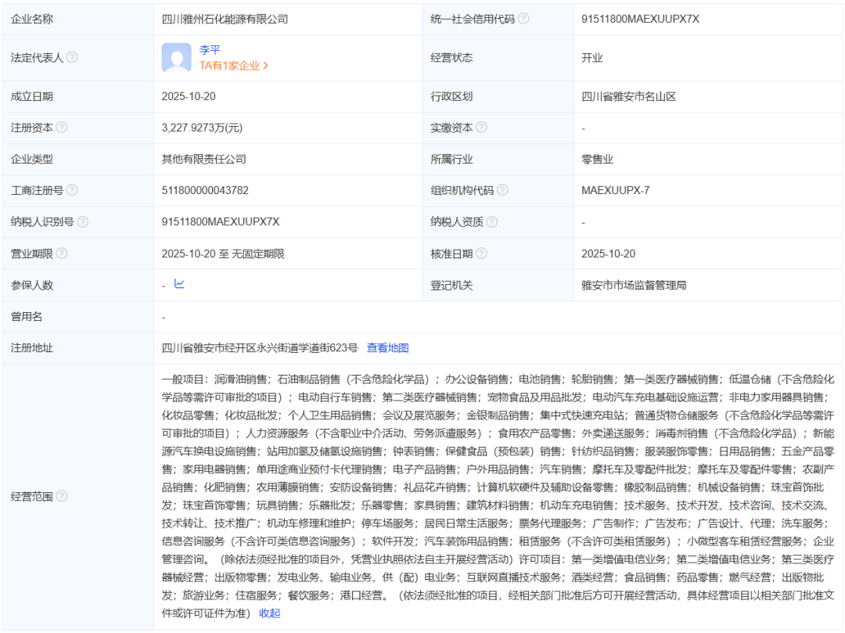This screenshot has width=845, height=633.
Task: Click the help icon next to 实缴资本
Action: (481, 128)
